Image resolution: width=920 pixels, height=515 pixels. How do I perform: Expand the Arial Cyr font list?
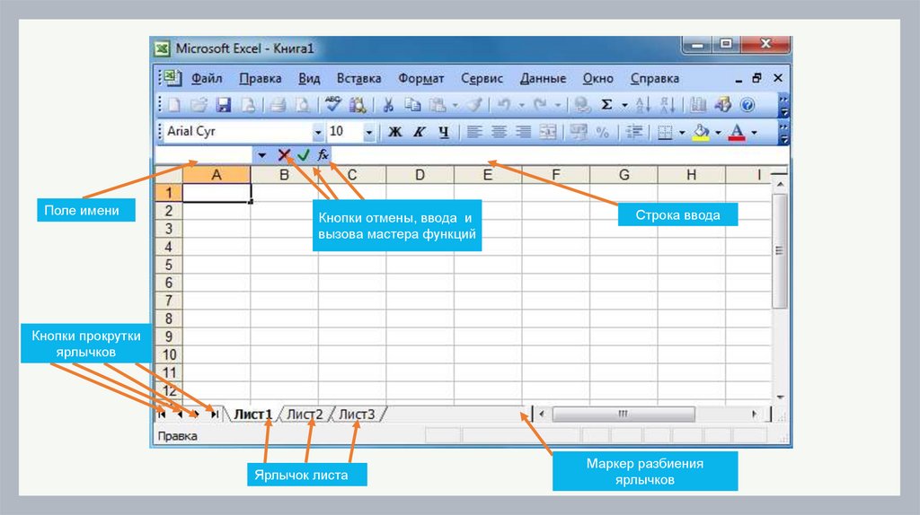(317, 133)
